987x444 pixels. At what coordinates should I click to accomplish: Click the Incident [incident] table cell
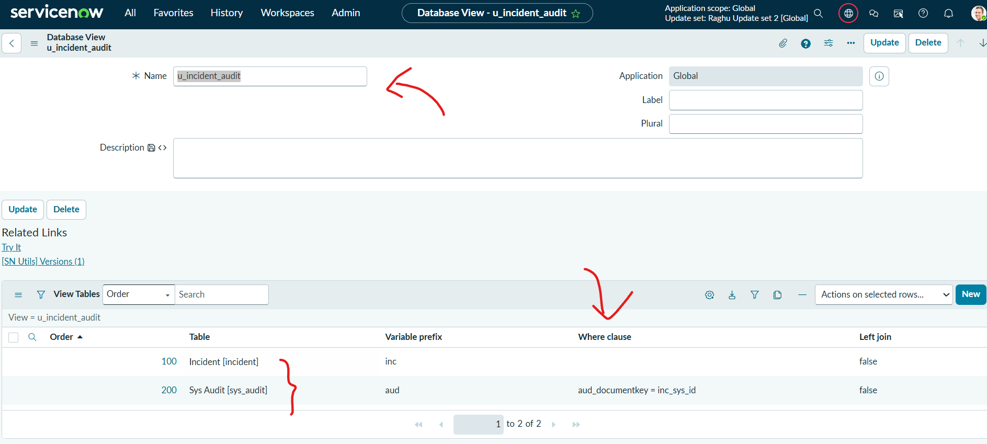coord(224,362)
